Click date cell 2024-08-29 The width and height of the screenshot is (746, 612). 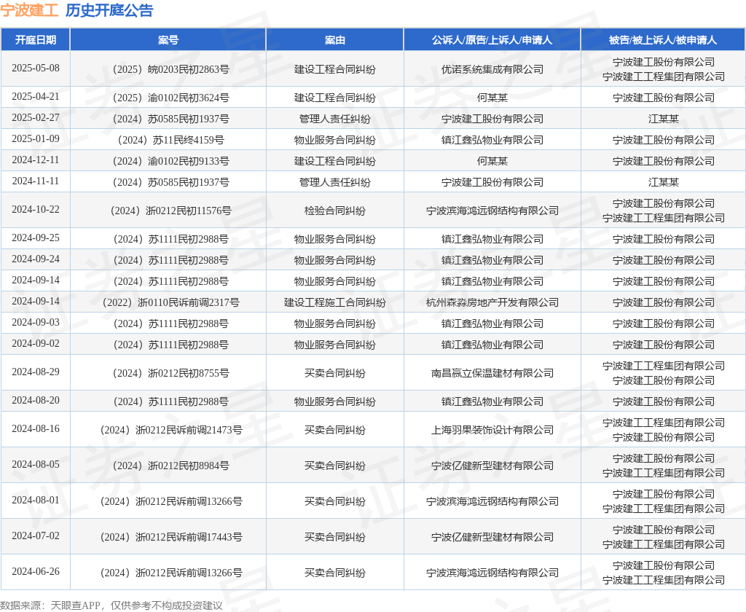click(36, 372)
